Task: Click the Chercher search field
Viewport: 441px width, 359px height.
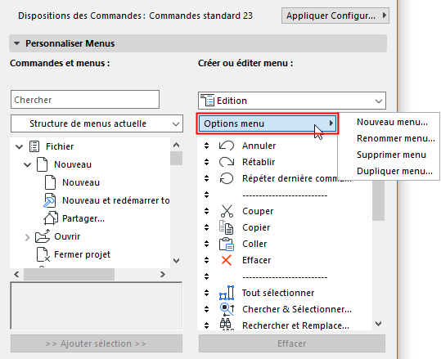Action: 85,100
